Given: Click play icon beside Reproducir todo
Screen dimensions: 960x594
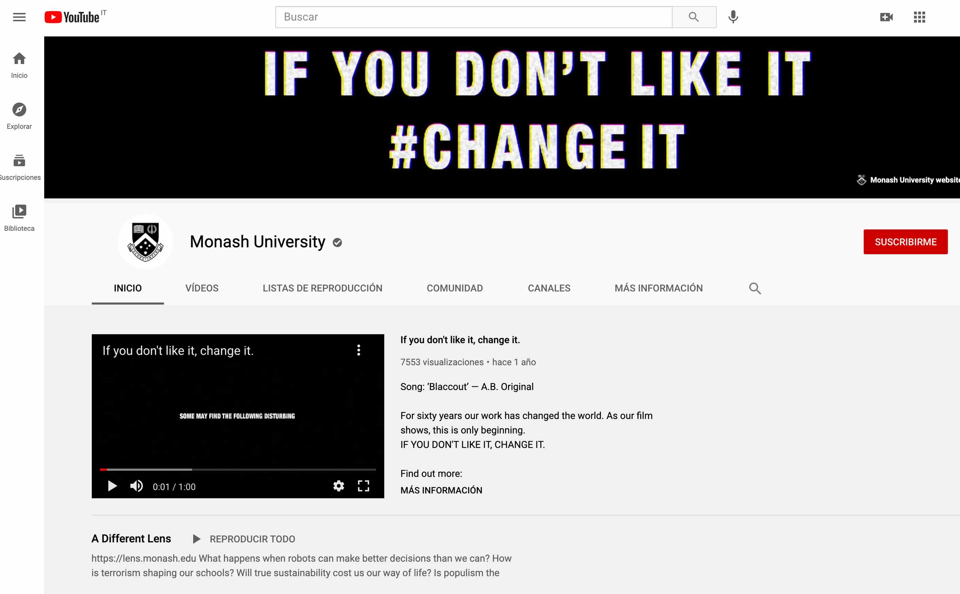Looking at the screenshot, I should [197, 539].
